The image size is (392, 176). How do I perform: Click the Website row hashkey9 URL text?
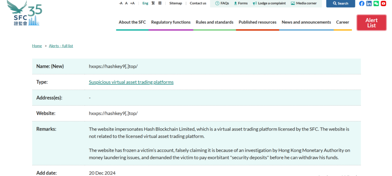113,113
